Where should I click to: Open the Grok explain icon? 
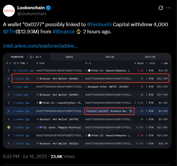pyautogui.click(x=161, y=8)
